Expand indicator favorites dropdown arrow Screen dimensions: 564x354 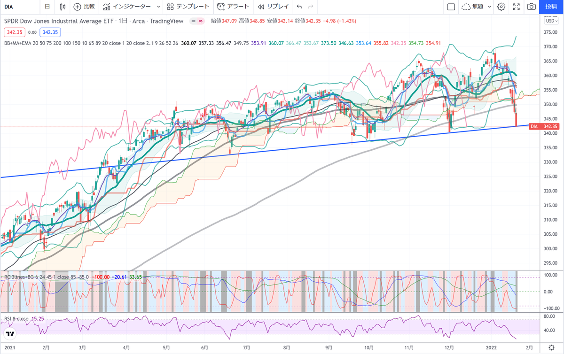click(158, 7)
